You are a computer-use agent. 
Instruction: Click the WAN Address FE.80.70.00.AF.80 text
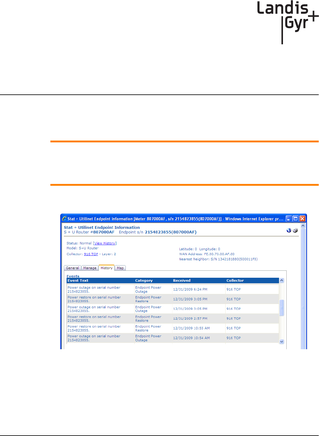[207, 254]
